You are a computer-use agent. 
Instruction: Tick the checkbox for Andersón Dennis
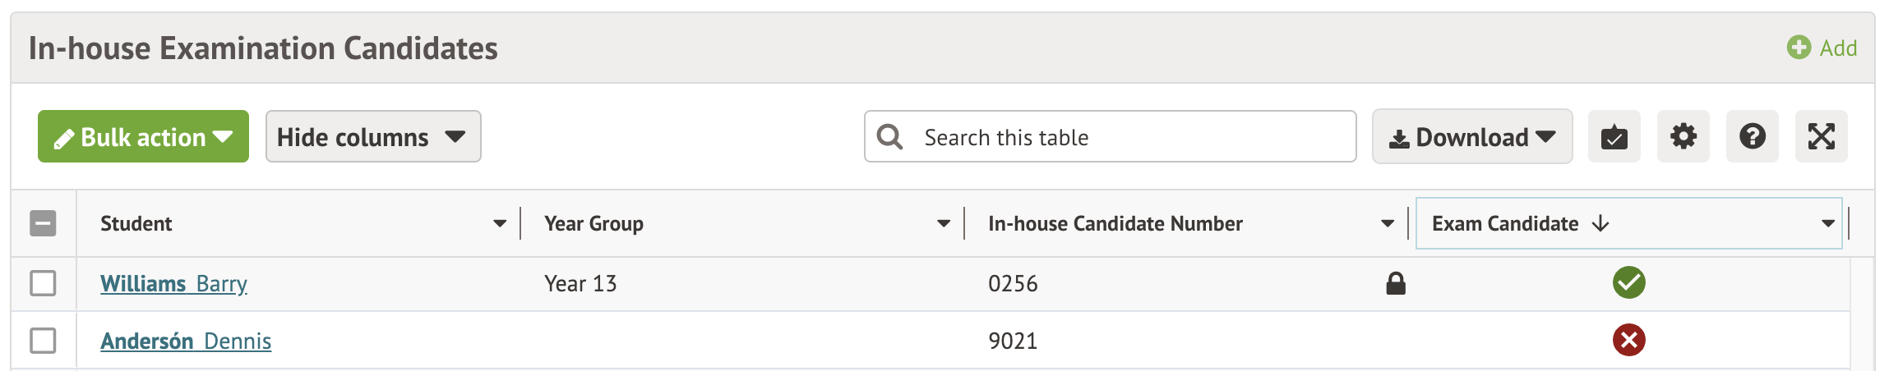[x=43, y=340]
